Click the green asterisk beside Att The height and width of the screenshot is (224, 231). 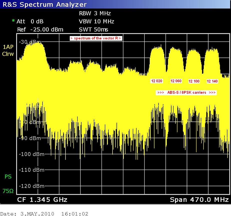(13, 21)
